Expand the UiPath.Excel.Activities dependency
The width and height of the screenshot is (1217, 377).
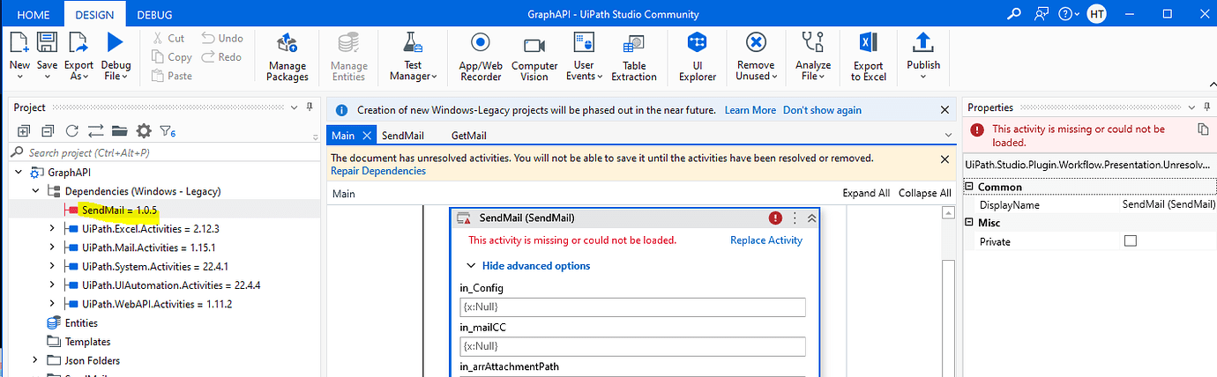pos(53,228)
